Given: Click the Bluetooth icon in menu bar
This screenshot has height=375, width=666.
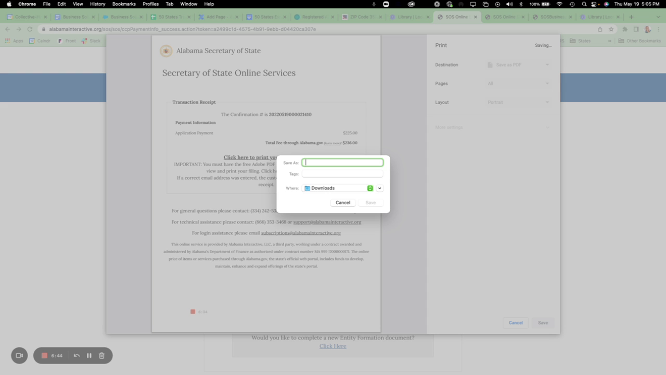Looking at the screenshot, I should [521, 4].
